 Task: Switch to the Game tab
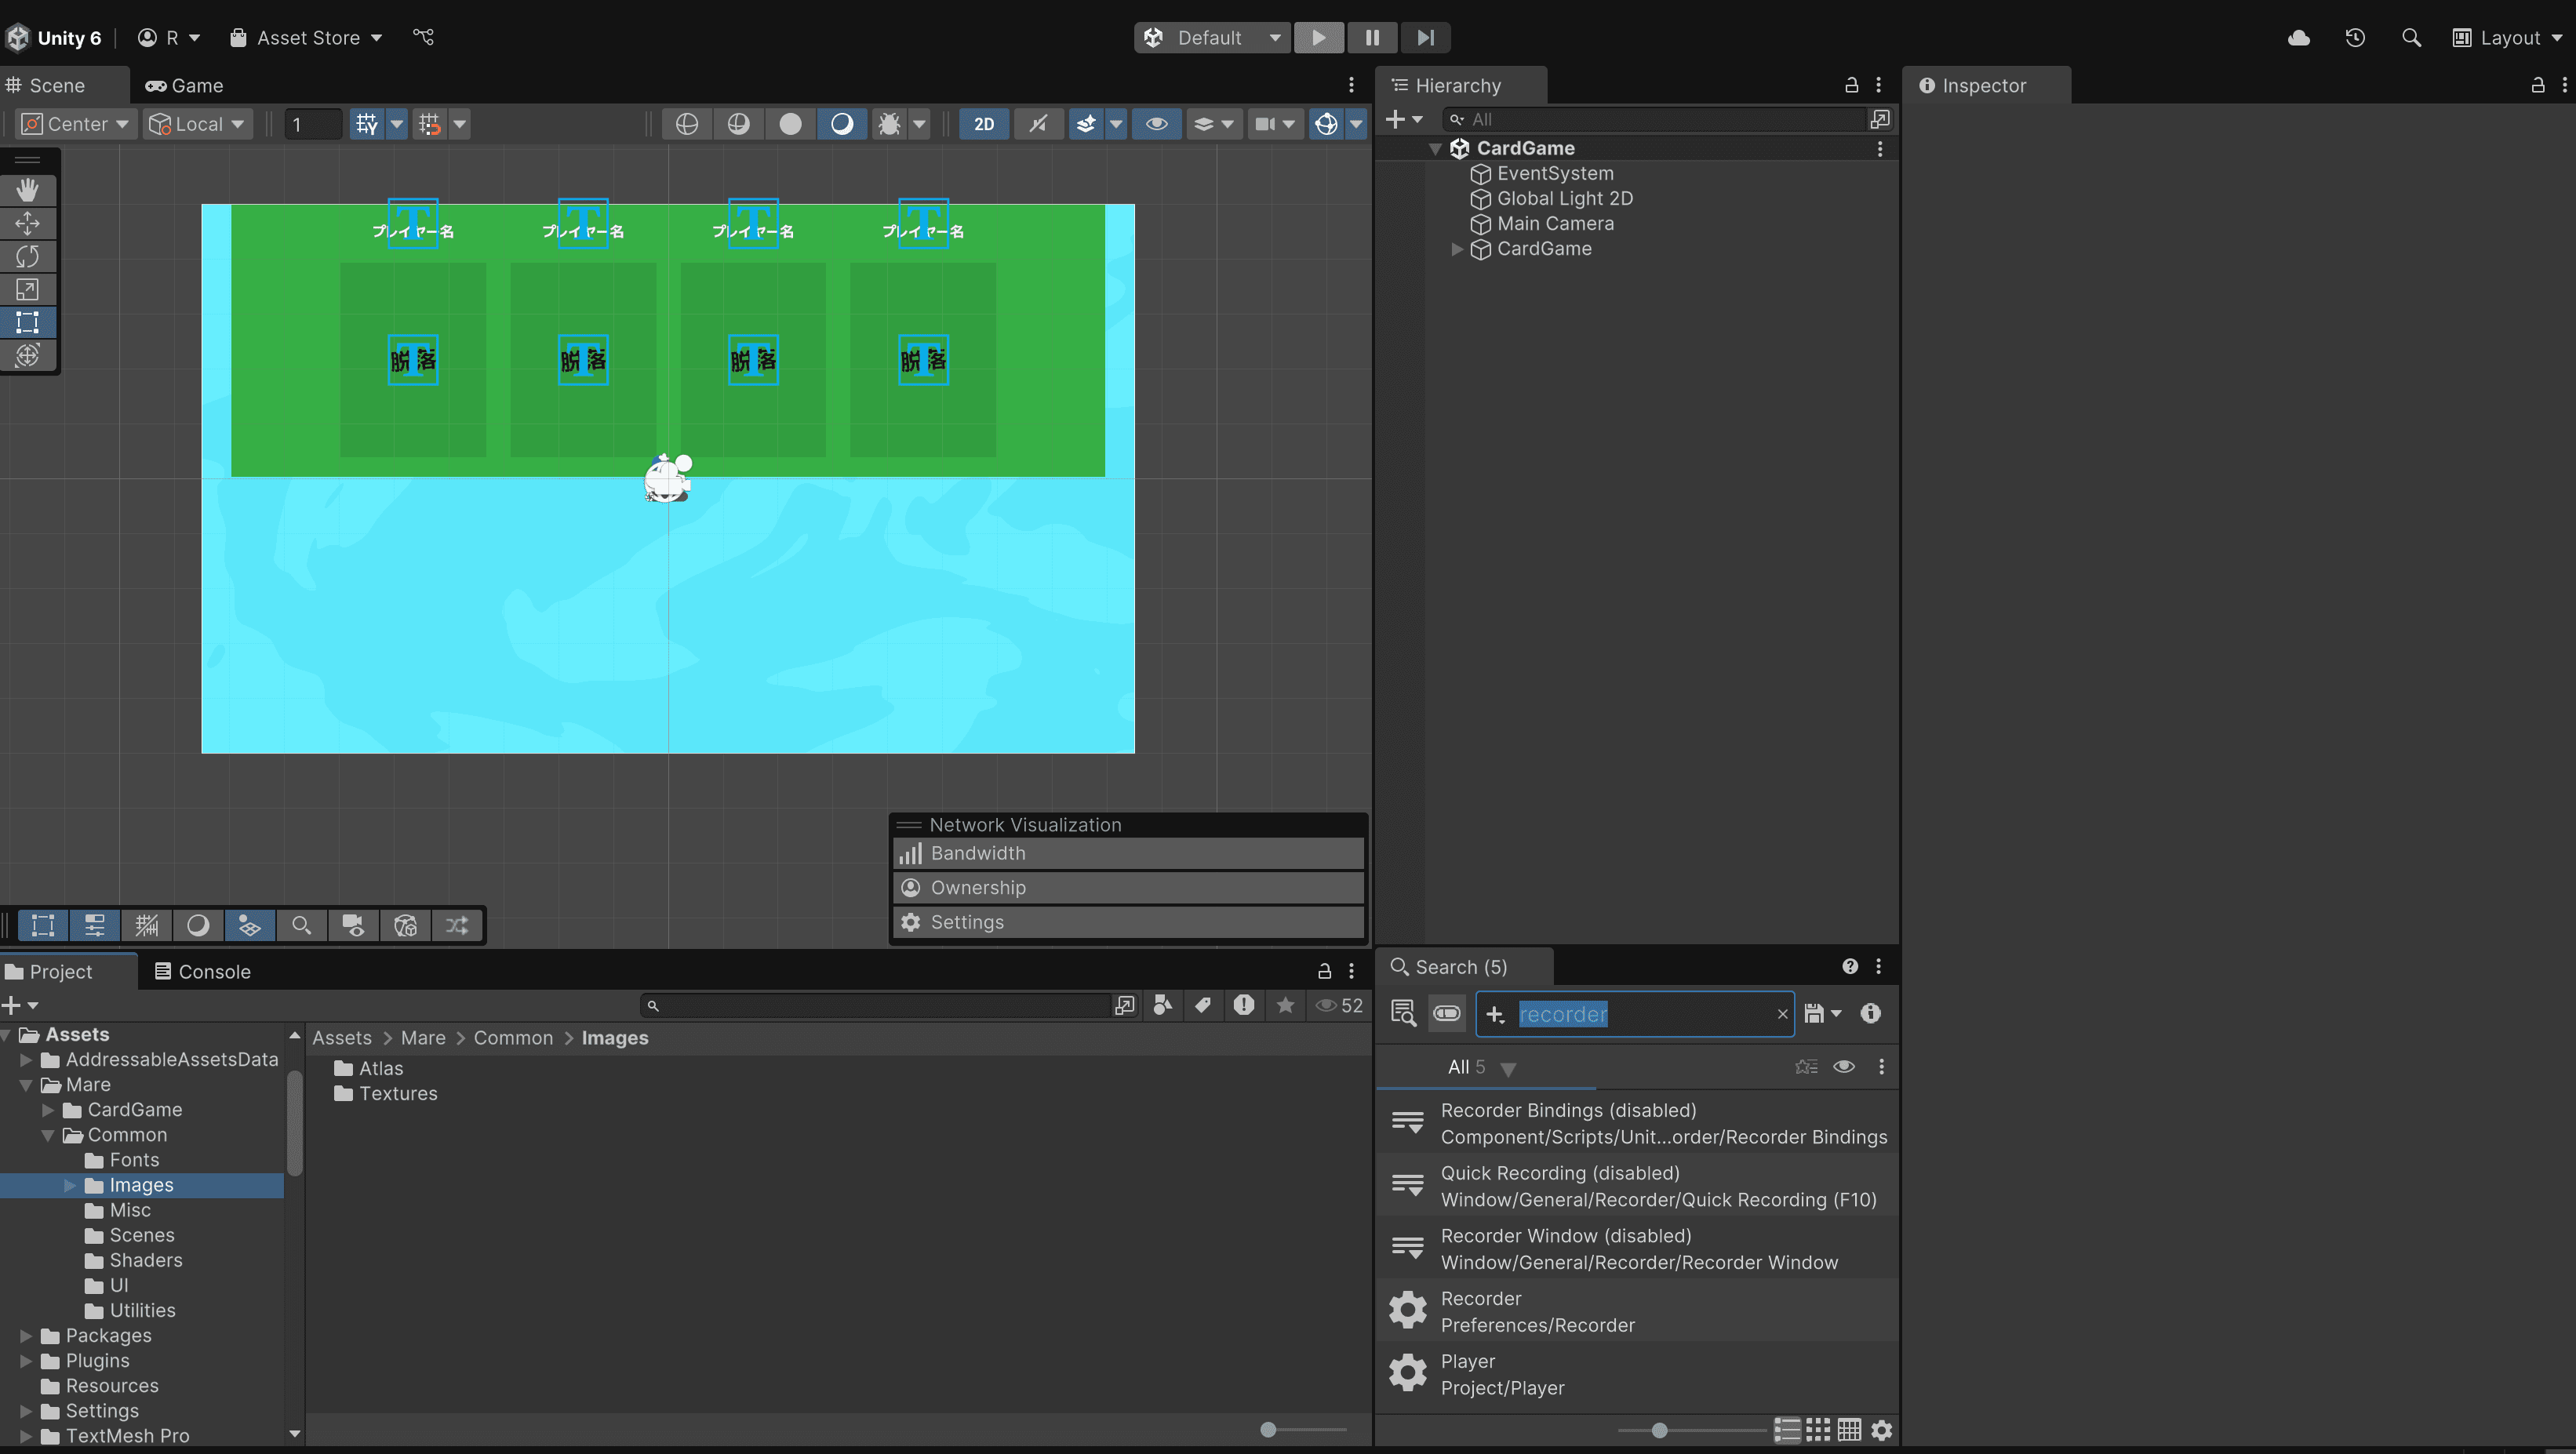tap(185, 86)
